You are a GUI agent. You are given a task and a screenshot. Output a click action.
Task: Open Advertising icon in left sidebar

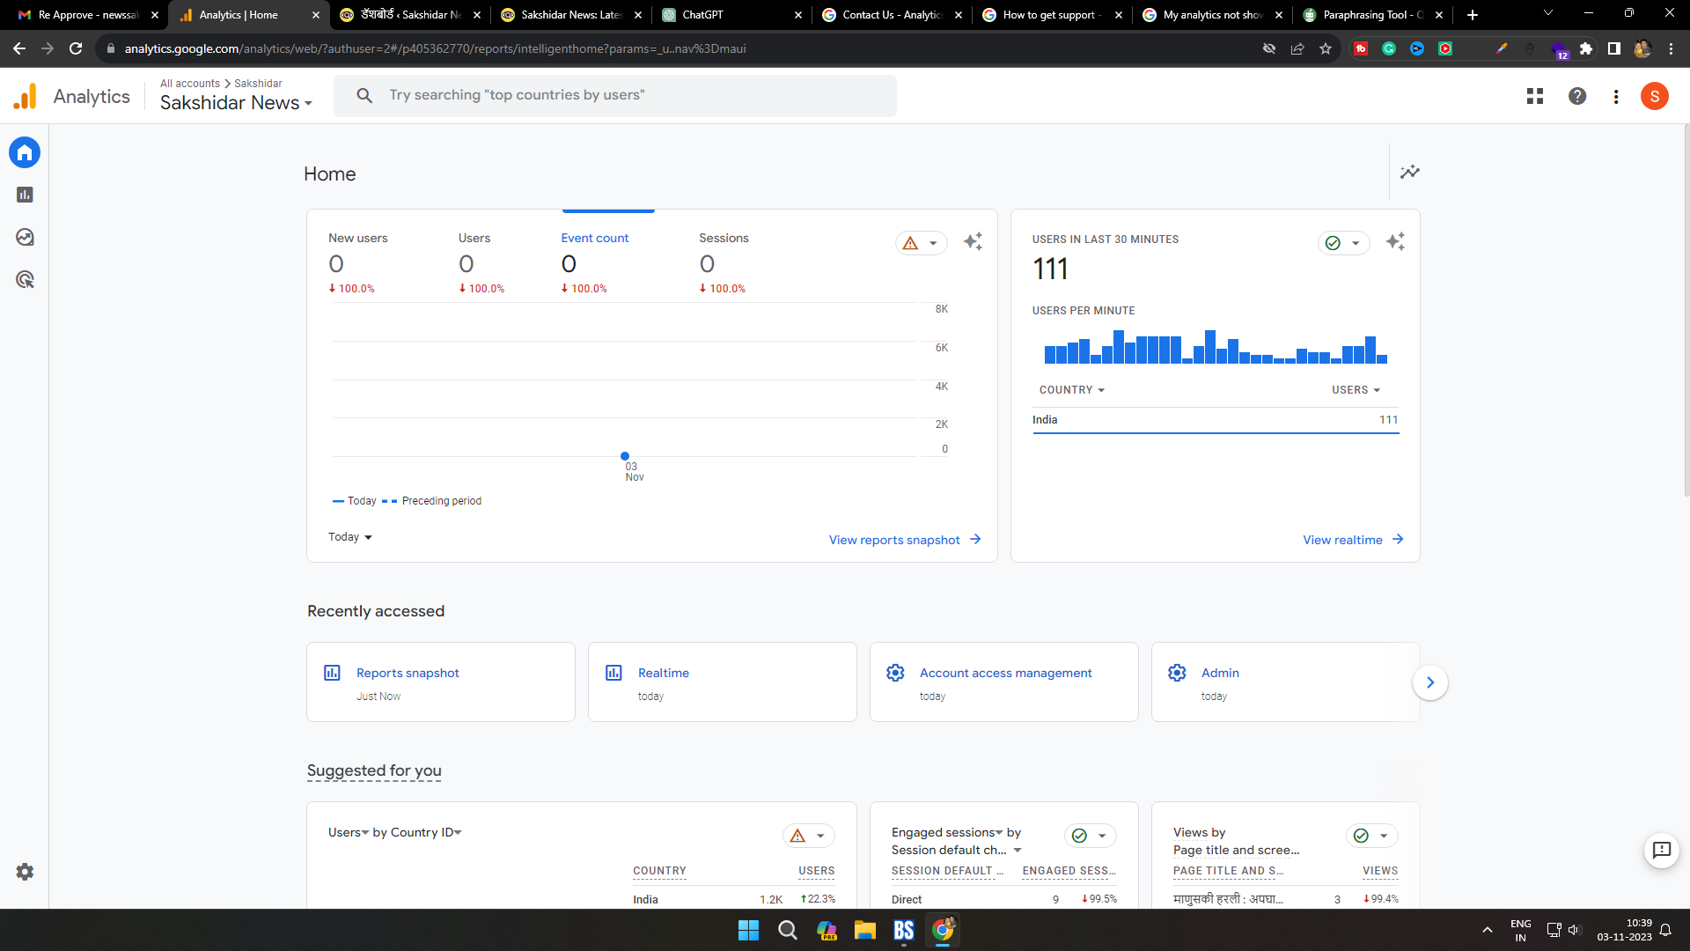[x=25, y=279]
